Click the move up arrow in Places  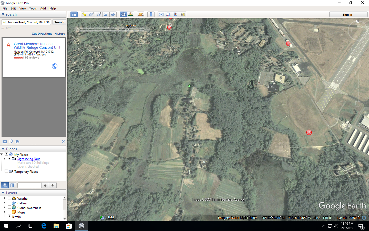pos(45,185)
